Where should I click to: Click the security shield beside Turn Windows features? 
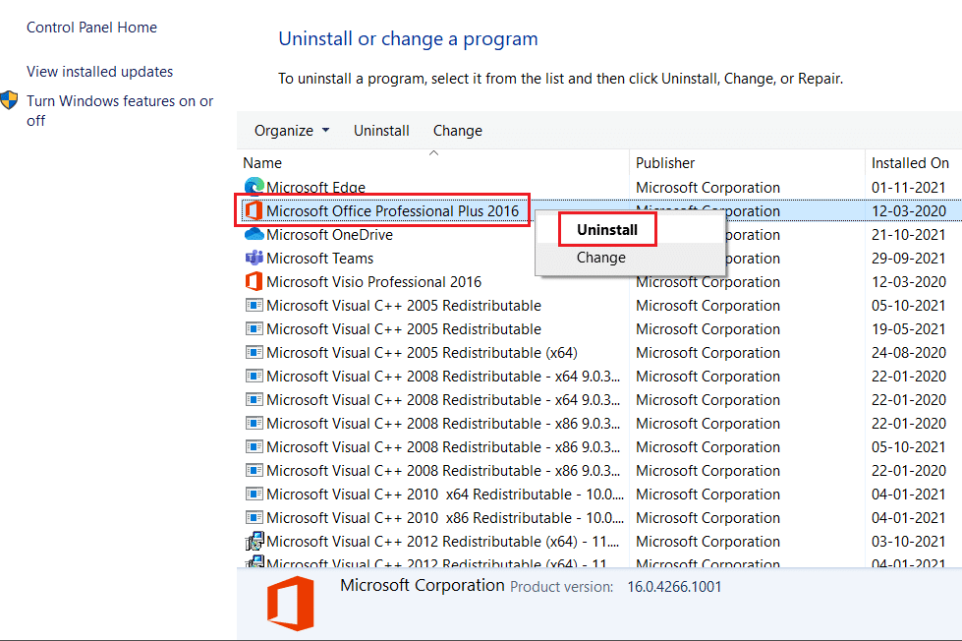pyautogui.click(x=10, y=98)
